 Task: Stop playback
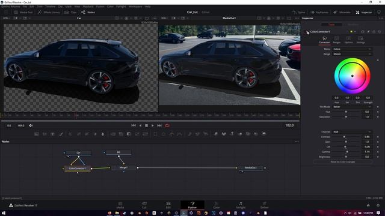coord(146,125)
